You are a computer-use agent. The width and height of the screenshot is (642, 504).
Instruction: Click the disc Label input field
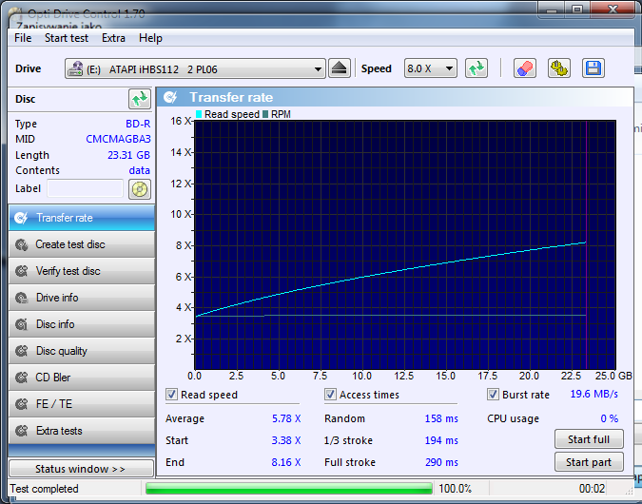86,188
